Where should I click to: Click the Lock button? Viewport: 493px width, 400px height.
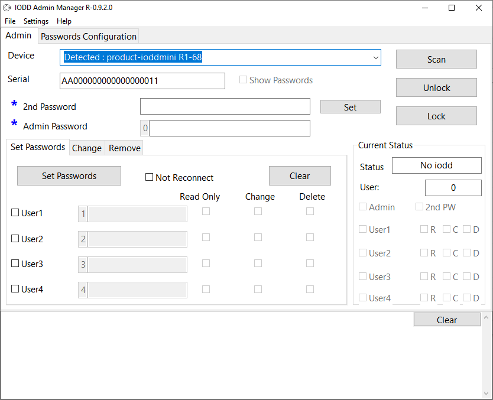[x=436, y=116]
